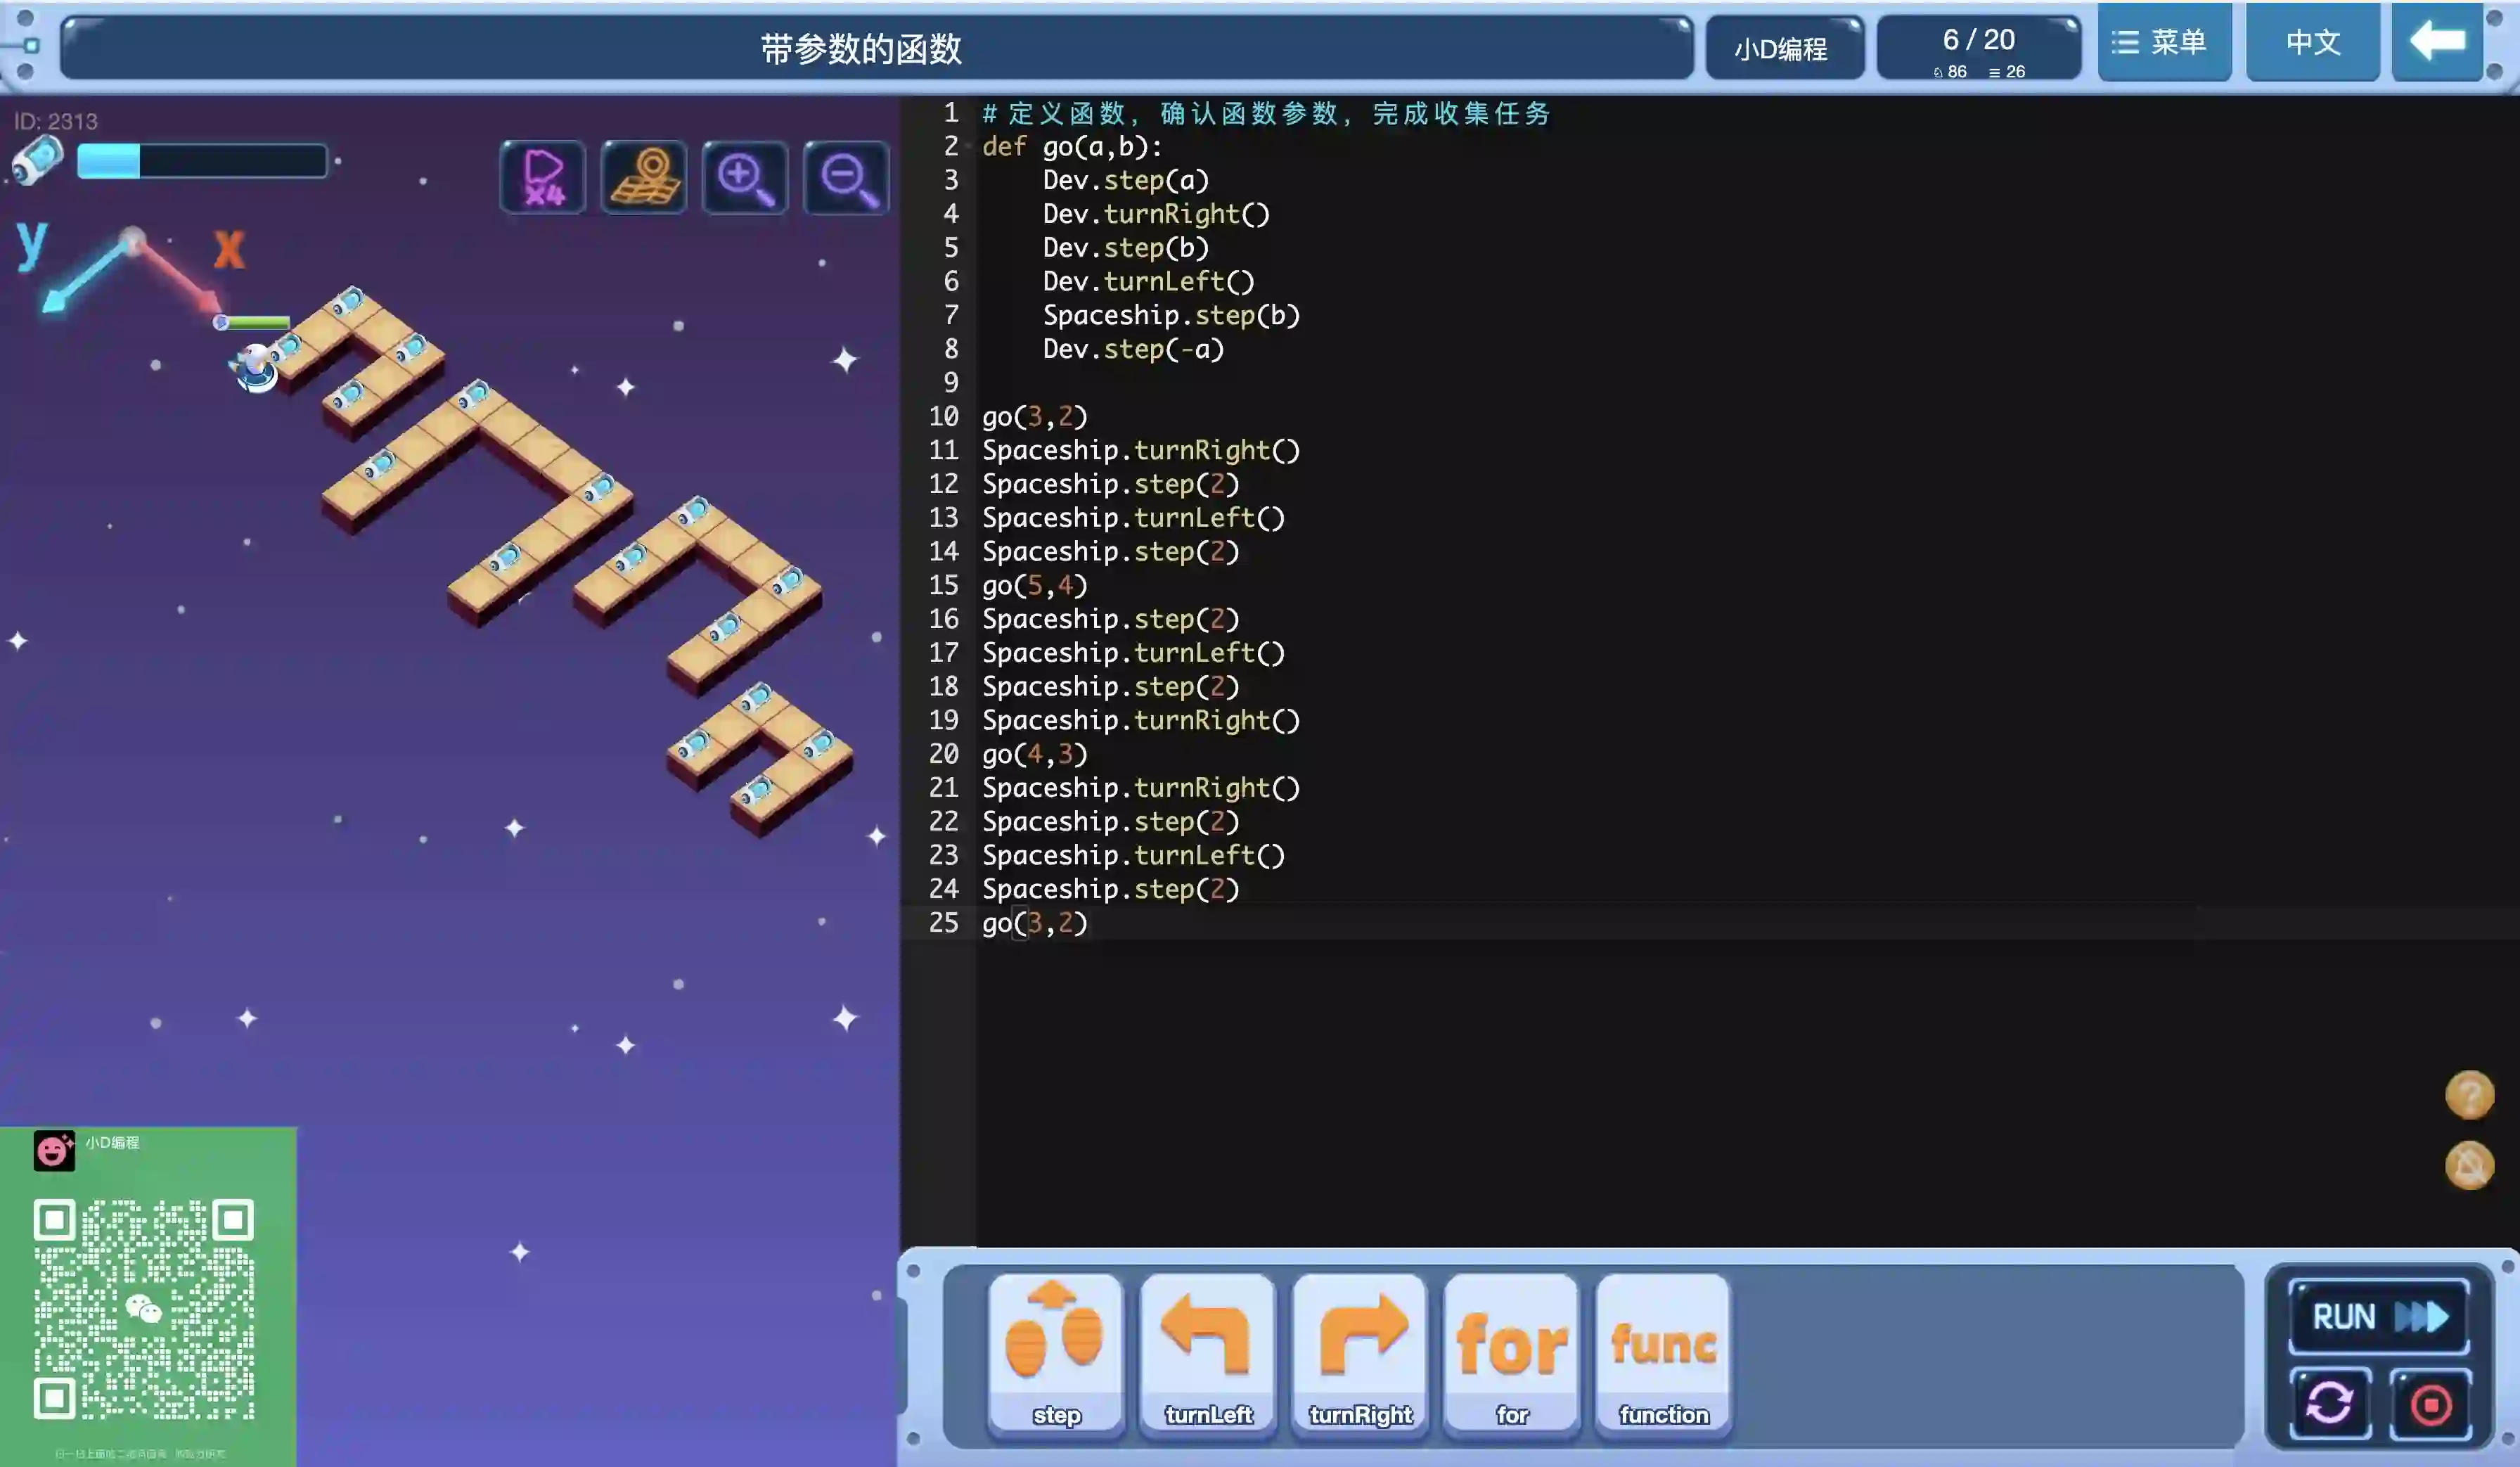Click the reset refresh icon button
This screenshot has width=2520, height=1467.
(x=2329, y=1403)
